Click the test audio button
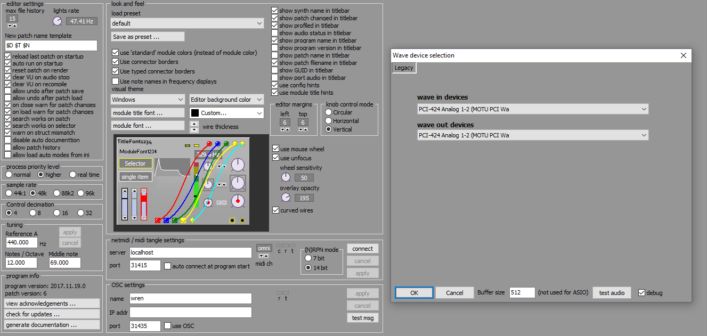707x336 pixels. click(612, 293)
